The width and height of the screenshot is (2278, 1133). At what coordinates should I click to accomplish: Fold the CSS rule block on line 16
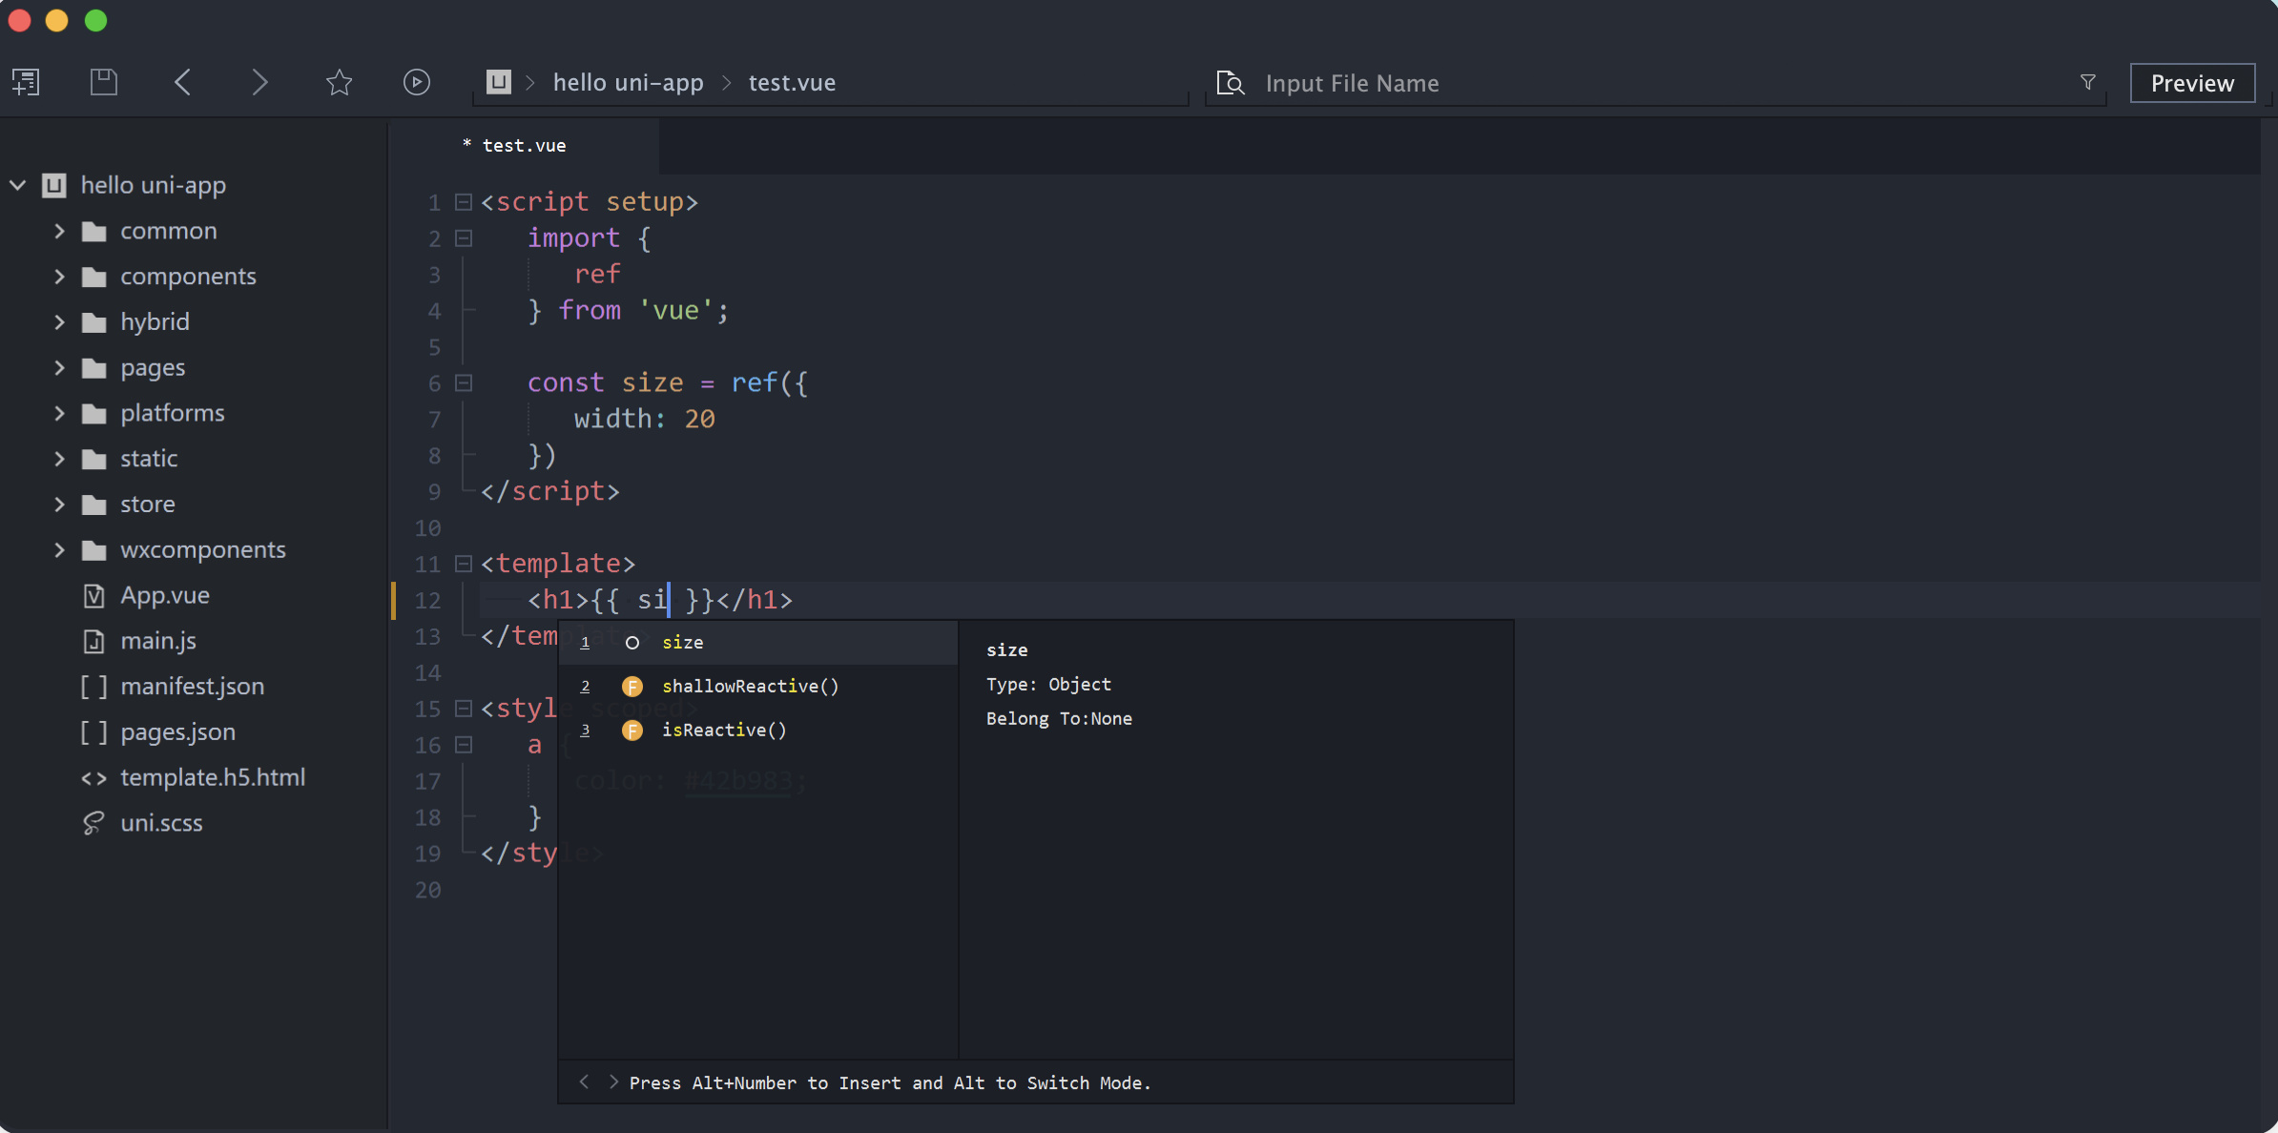point(464,745)
